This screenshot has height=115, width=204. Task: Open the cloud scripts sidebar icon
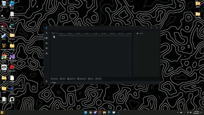[47, 43]
